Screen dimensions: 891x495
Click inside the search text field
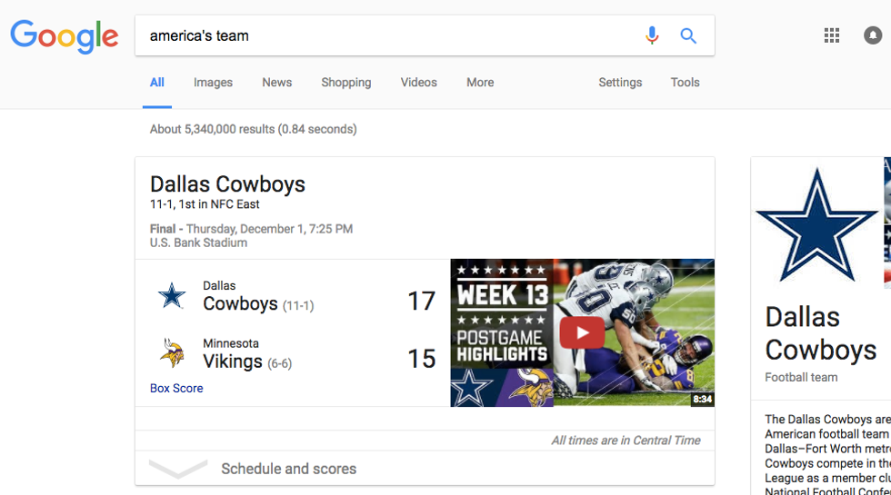pyautogui.click(x=382, y=35)
